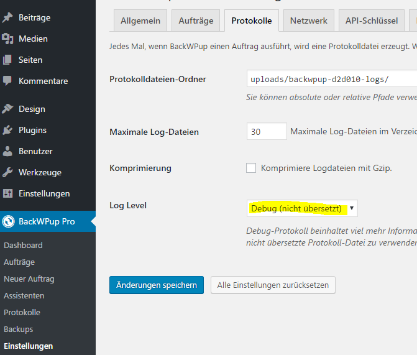Select the Protokolle tab
The height and width of the screenshot is (355, 417).
pyautogui.click(x=252, y=21)
